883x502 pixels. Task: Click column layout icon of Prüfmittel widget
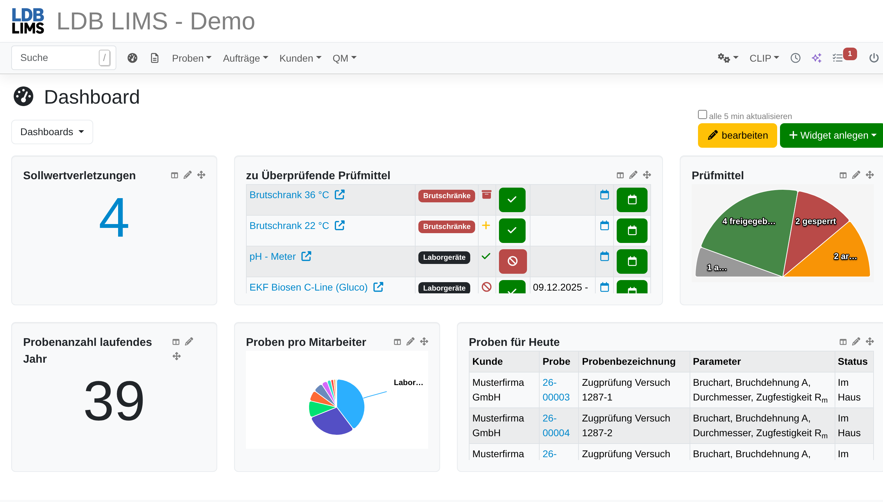[843, 175]
